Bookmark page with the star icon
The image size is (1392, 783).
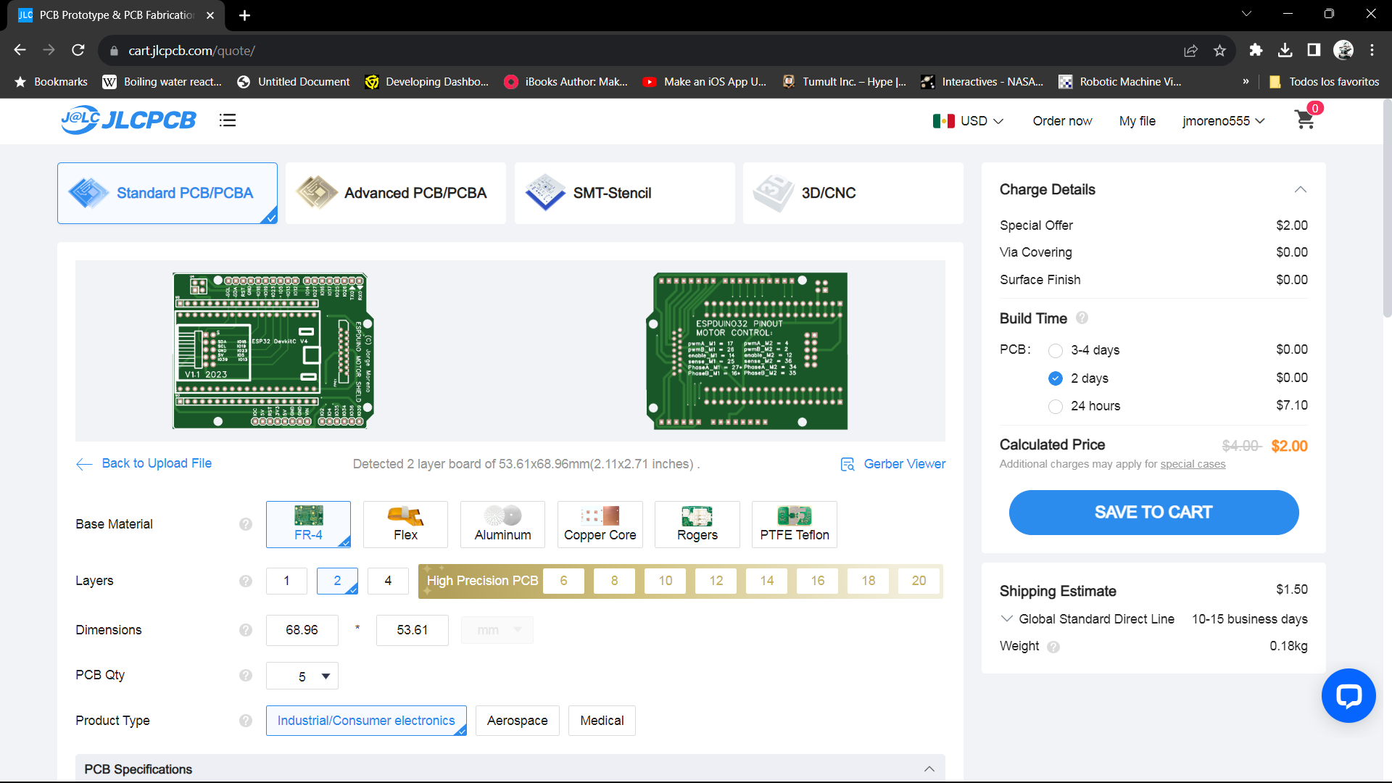click(x=1219, y=51)
